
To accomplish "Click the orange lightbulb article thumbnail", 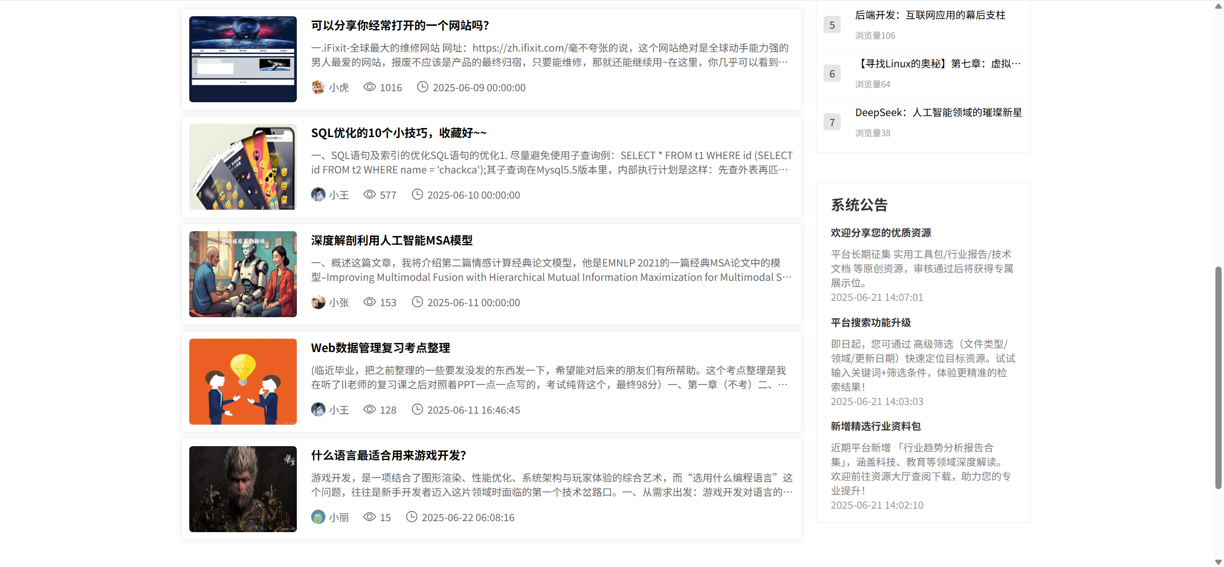I will pyautogui.click(x=243, y=382).
